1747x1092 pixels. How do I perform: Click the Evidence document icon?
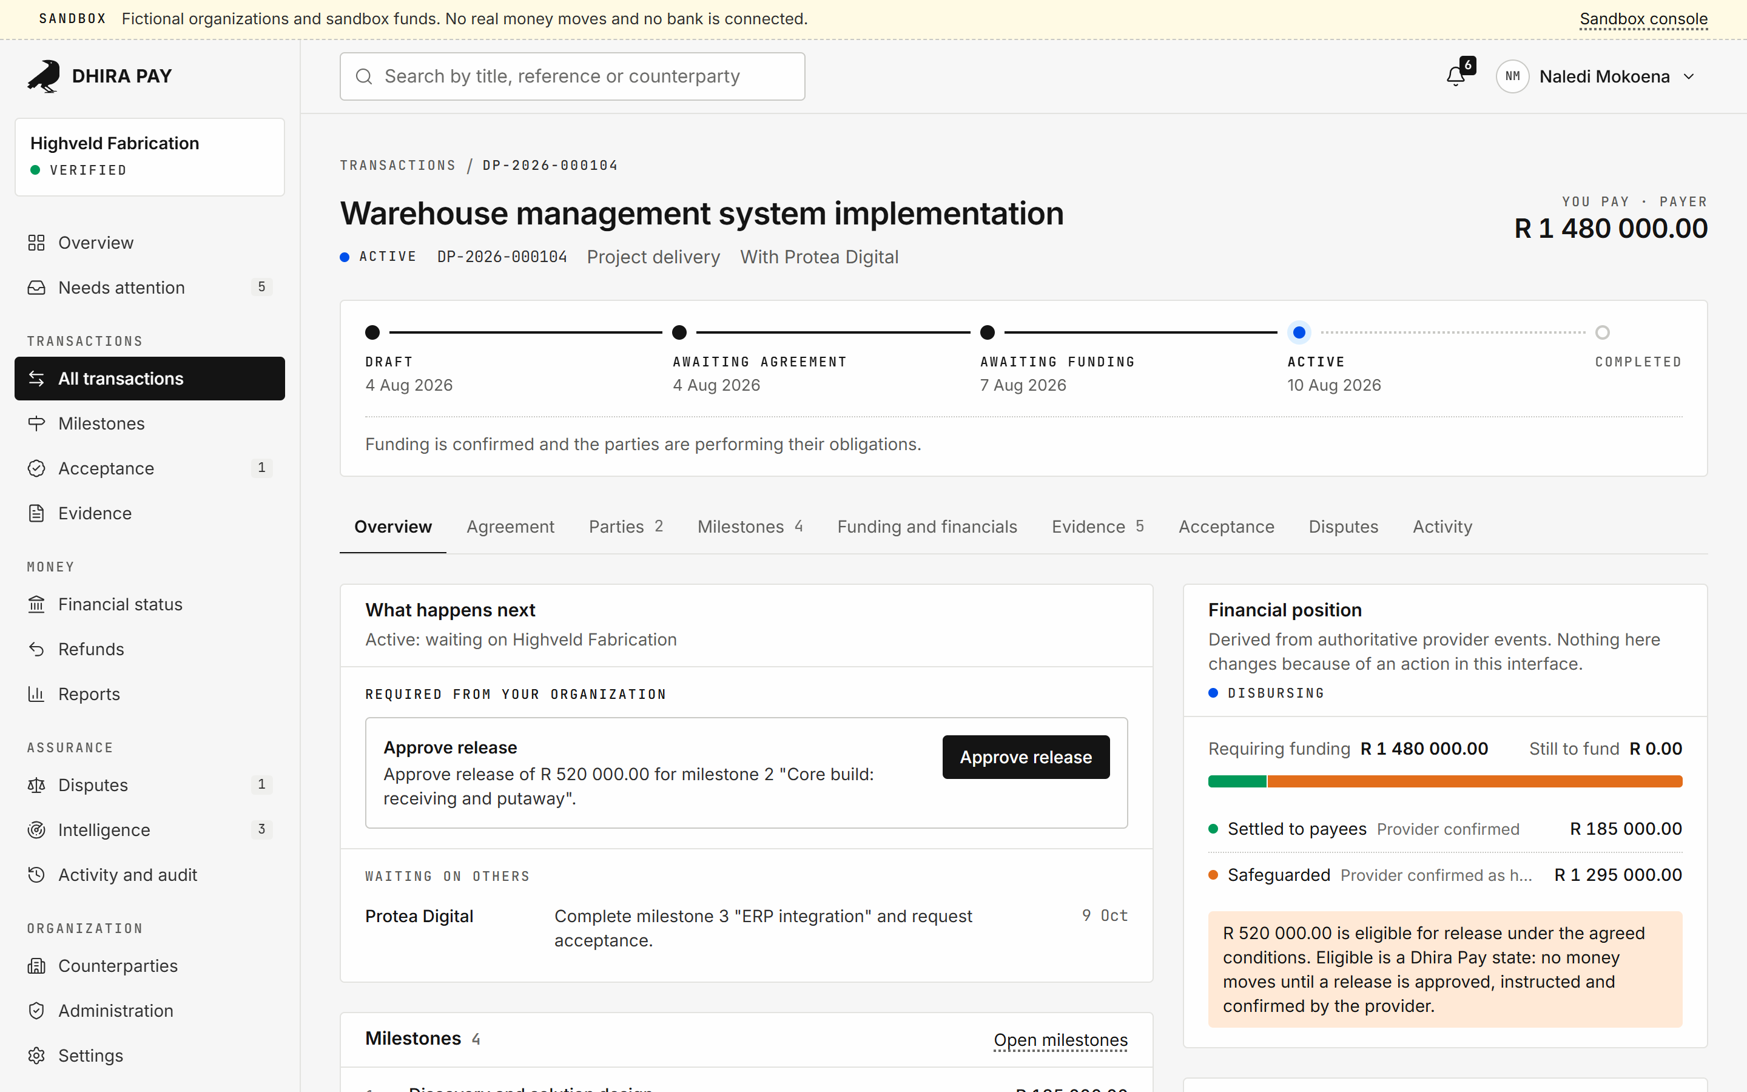pyautogui.click(x=36, y=513)
